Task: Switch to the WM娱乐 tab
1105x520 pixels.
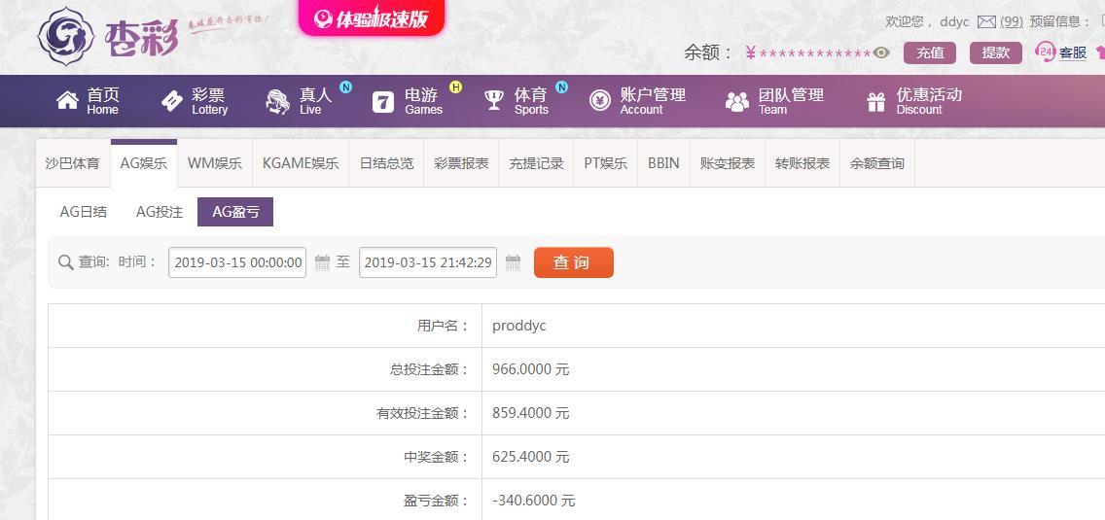Action: (x=215, y=163)
